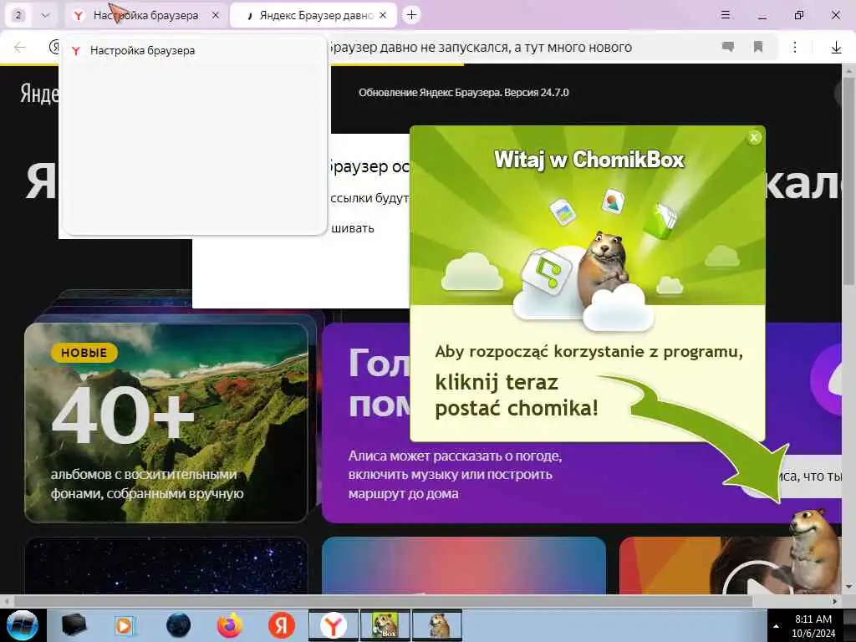The height and width of the screenshot is (642, 856).
Task: Open the hamster taskbar button
Action: click(x=436, y=625)
